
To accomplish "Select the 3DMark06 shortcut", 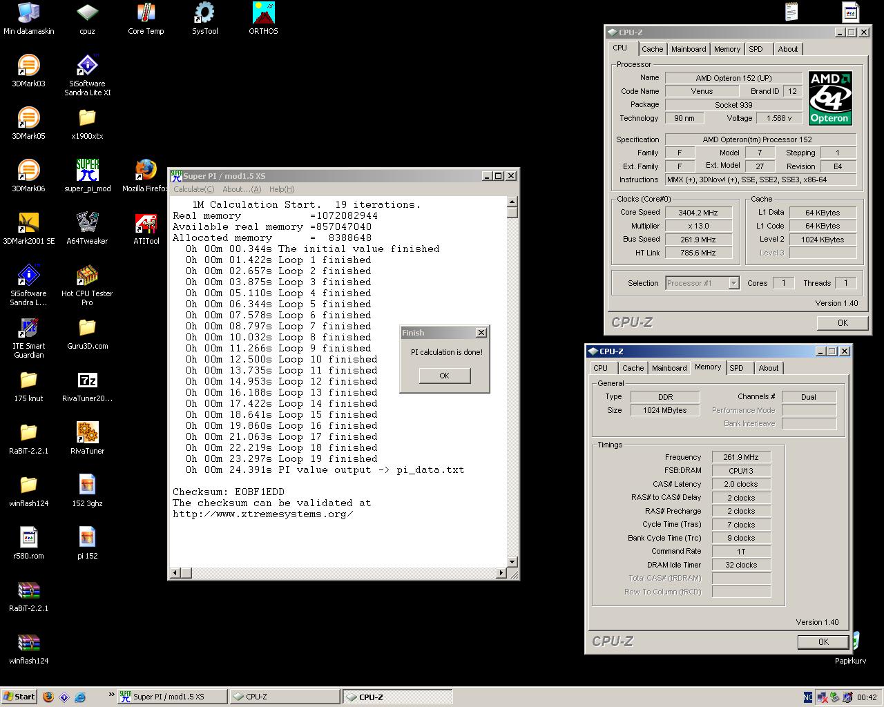I will [x=28, y=175].
